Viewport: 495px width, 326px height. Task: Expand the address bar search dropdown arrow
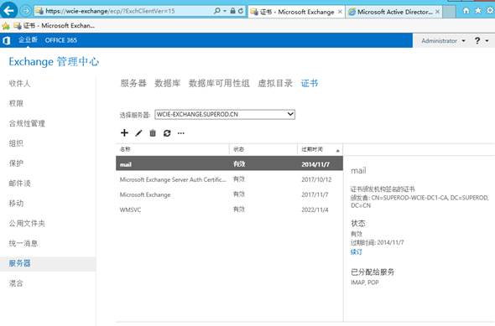click(x=225, y=11)
